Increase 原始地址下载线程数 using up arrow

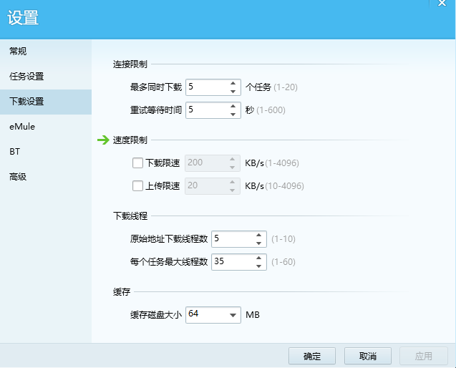[x=258, y=235]
